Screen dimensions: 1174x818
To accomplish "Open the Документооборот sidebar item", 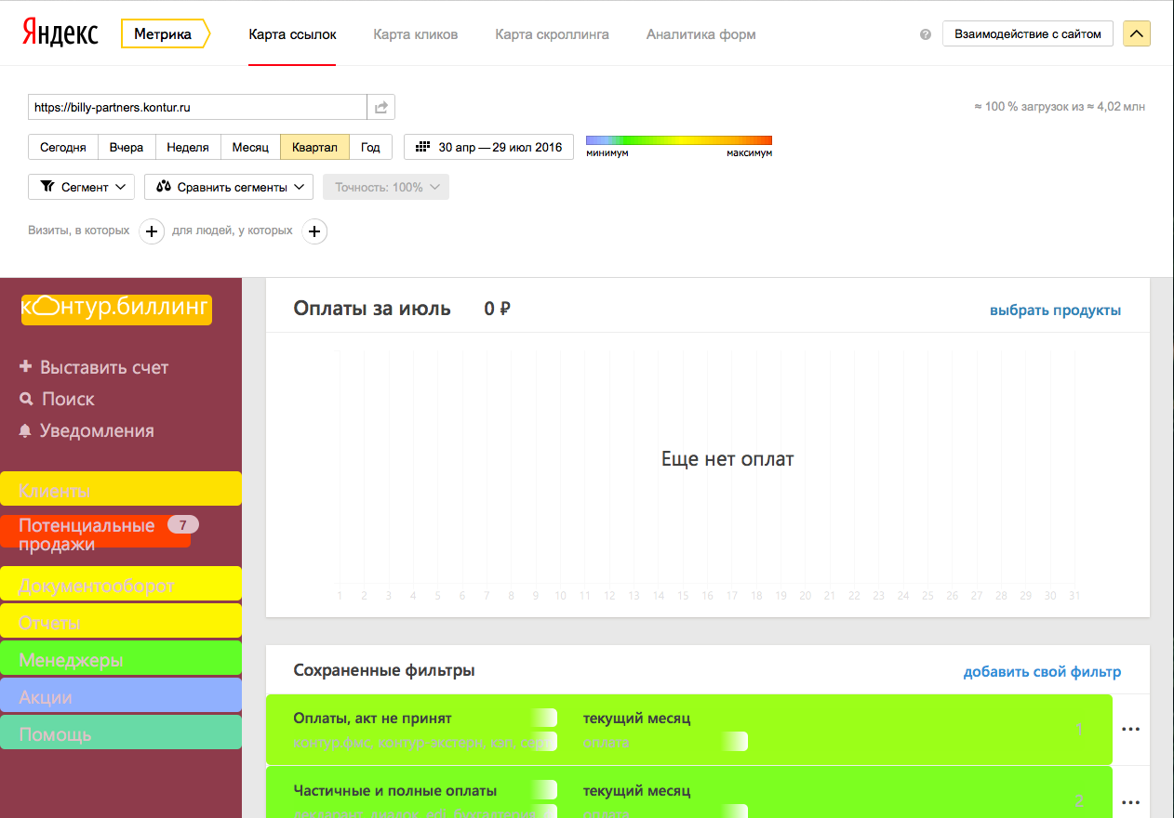I will coord(121,584).
